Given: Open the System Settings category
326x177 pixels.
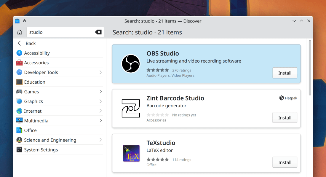Looking at the screenshot, I should [41, 150].
